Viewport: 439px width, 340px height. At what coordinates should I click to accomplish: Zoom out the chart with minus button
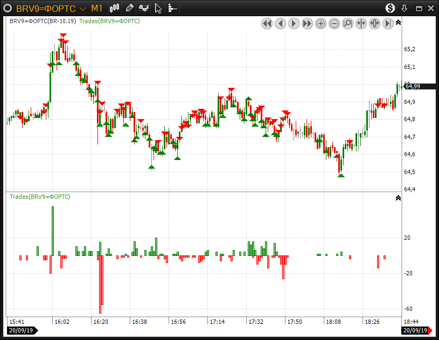click(x=334, y=23)
